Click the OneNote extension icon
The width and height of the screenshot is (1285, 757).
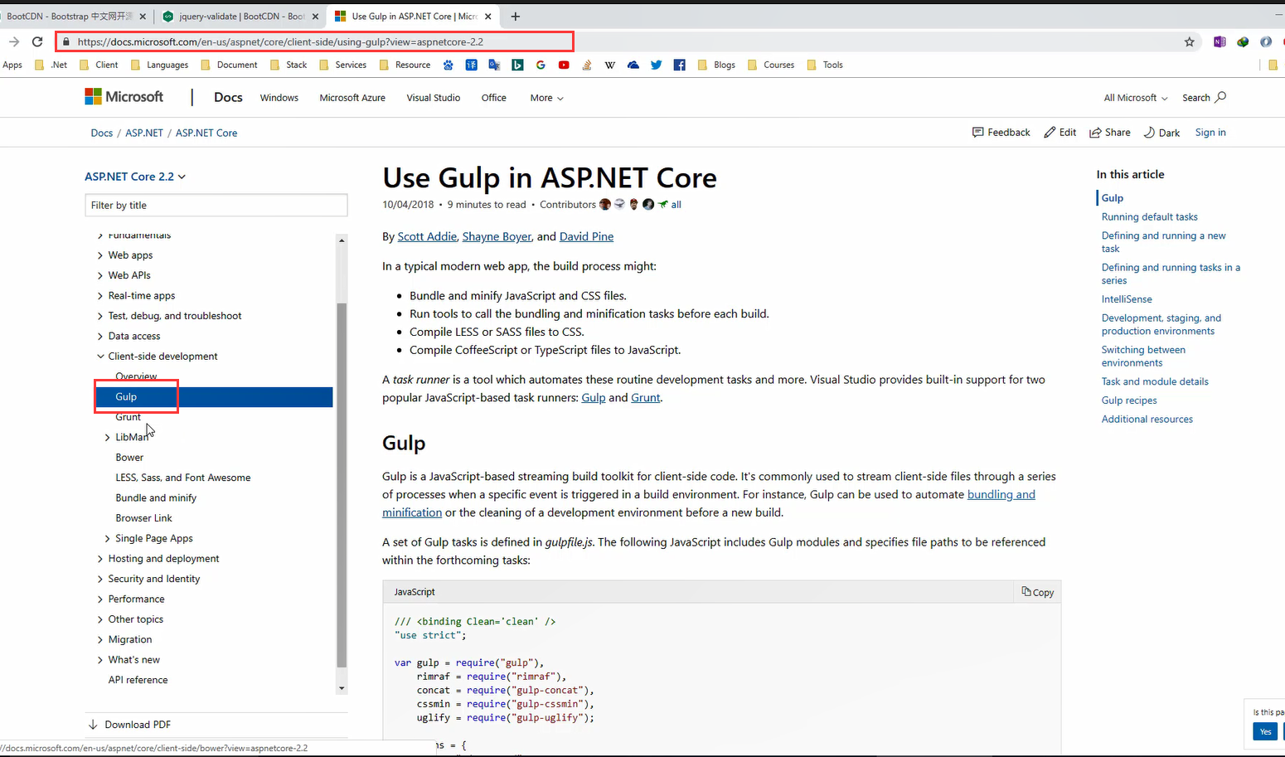tap(1219, 41)
